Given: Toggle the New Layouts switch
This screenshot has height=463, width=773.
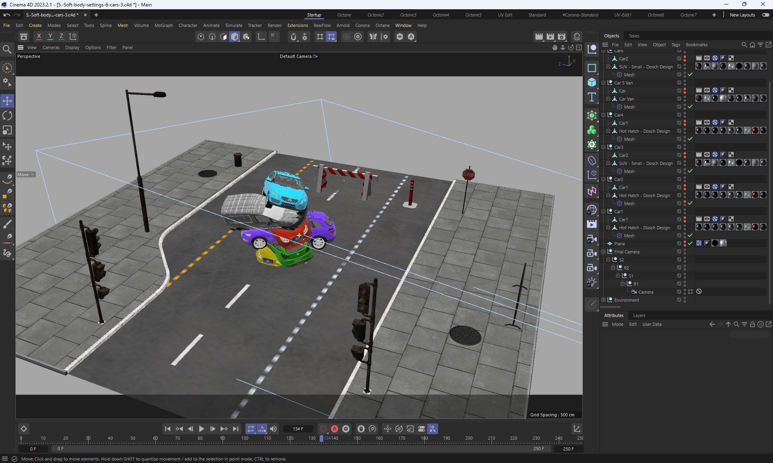Looking at the screenshot, I should (765, 15).
